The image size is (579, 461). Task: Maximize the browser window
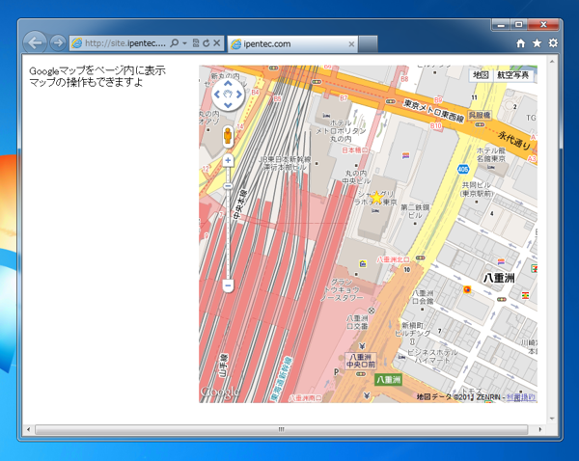519,24
